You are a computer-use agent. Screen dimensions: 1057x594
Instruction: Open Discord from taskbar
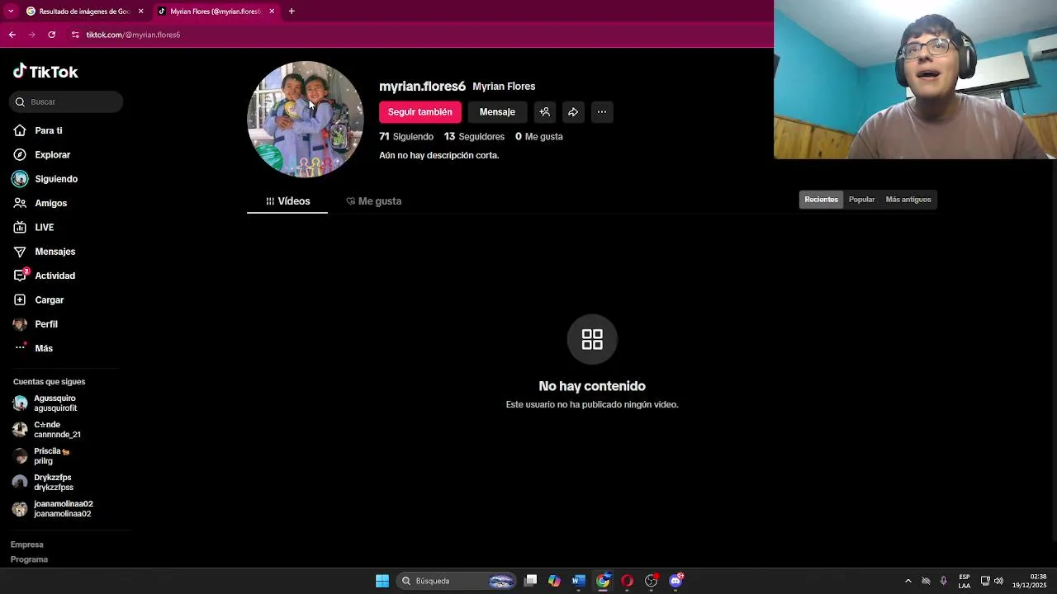click(x=675, y=581)
